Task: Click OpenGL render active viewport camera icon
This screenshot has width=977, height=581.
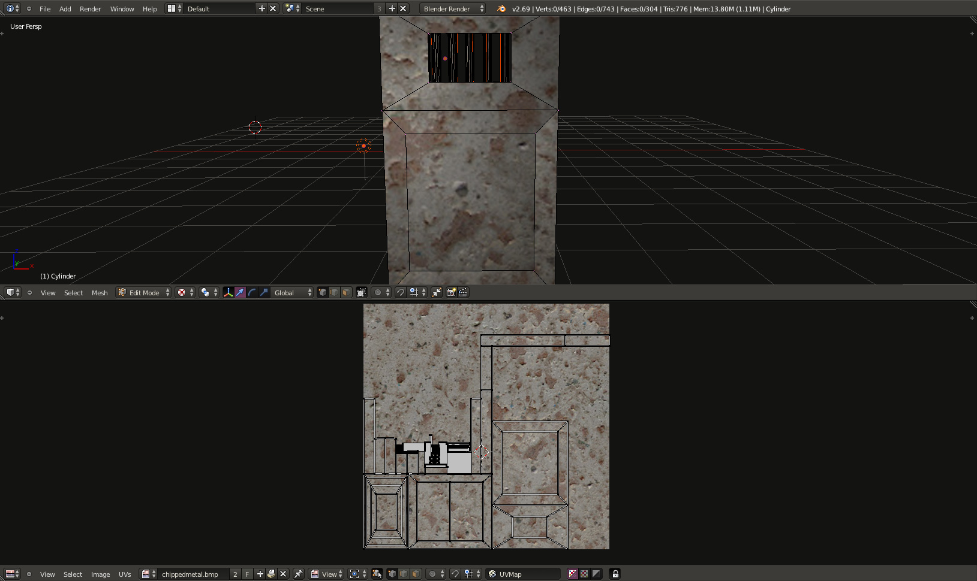Action: [x=451, y=292]
